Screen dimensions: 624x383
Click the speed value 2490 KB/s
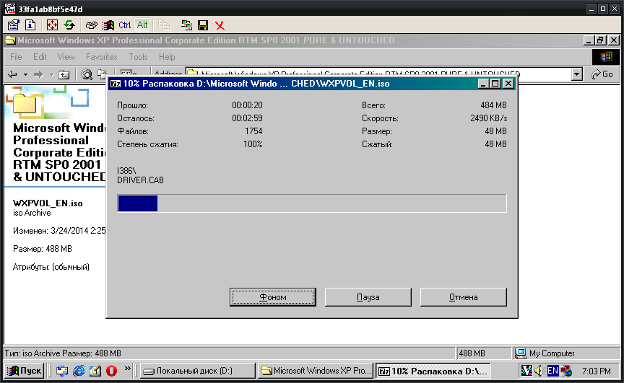coord(489,118)
